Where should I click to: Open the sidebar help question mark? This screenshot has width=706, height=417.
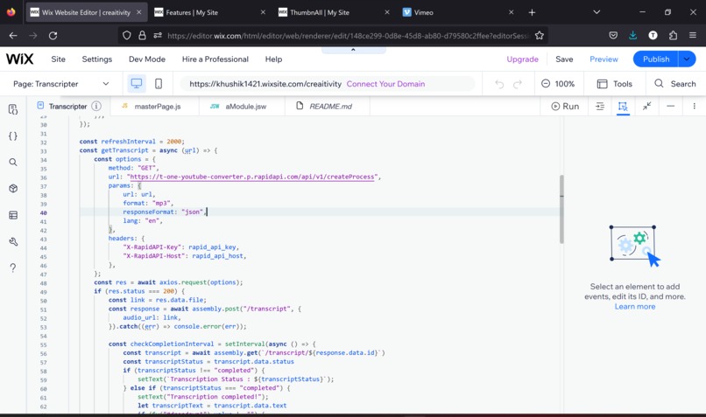point(13,268)
